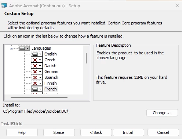
Task: Start installation with the Install button
Action: point(128,132)
